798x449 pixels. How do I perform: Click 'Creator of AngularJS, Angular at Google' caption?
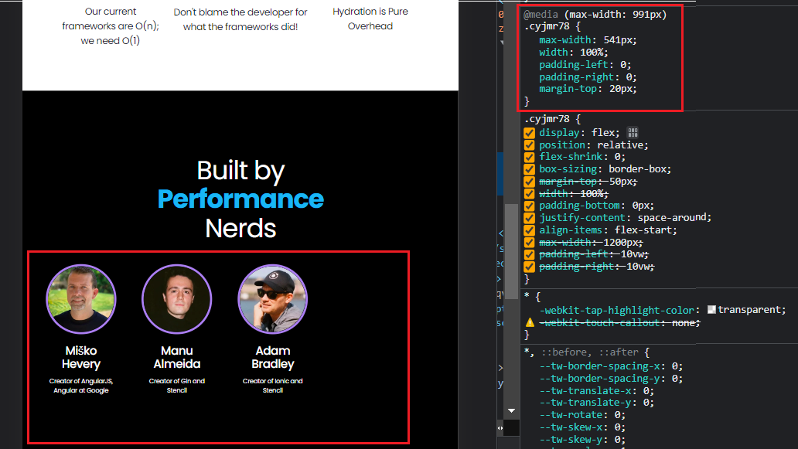[81, 386]
